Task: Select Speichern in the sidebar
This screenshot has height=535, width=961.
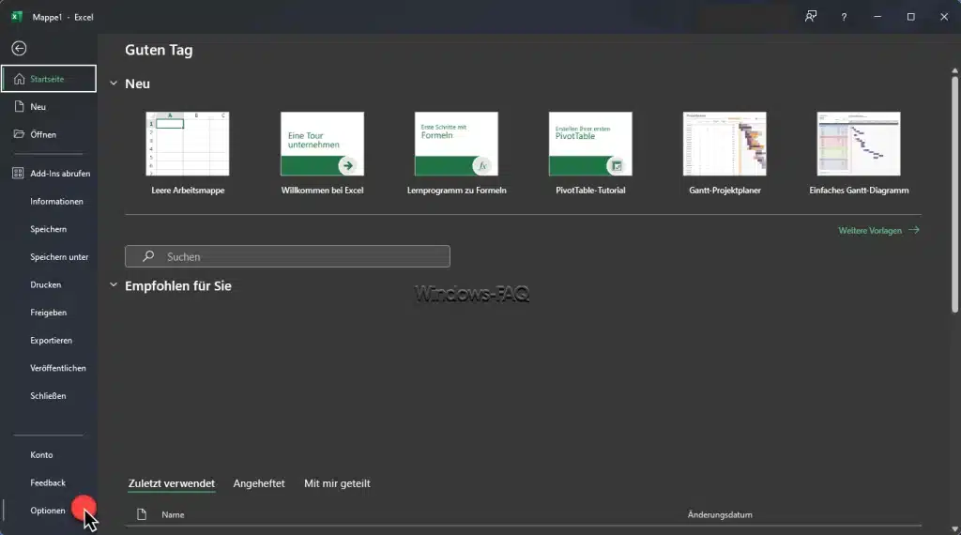Action: tap(49, 229)
